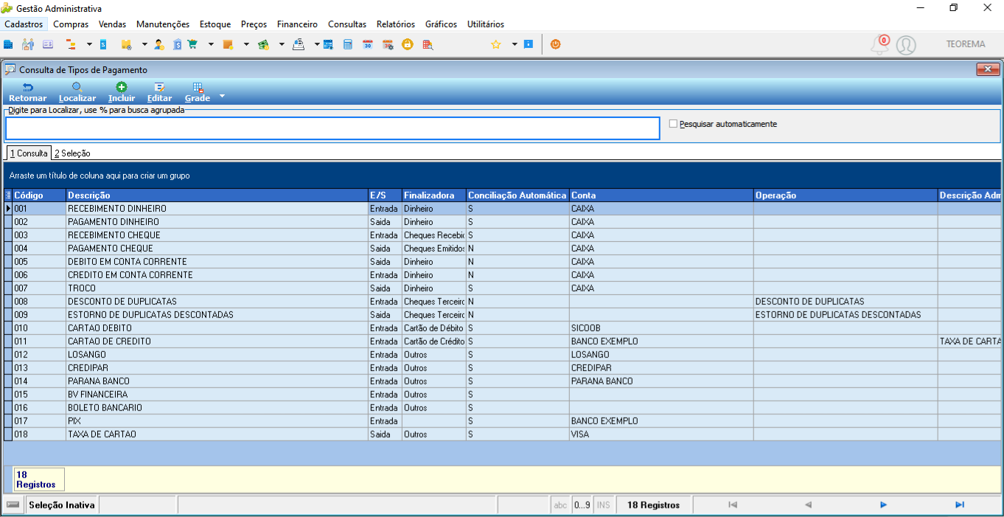
Task: Select the PIX row in the grid
Action: [x=501, y=421]
